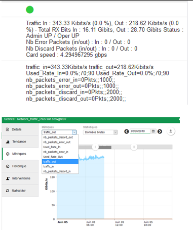Switch to the Métriques tab
The height and width of the screenshot is (230, 193).
click(20, 154)
